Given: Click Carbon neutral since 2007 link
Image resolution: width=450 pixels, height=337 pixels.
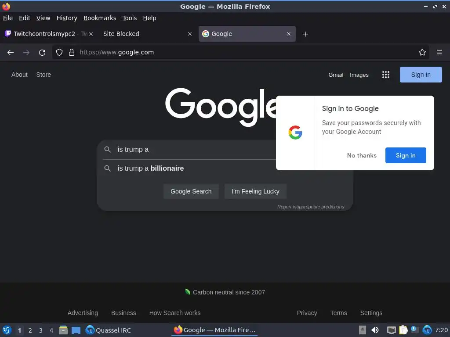Looking at the screenshot, I should coord(225,292).
